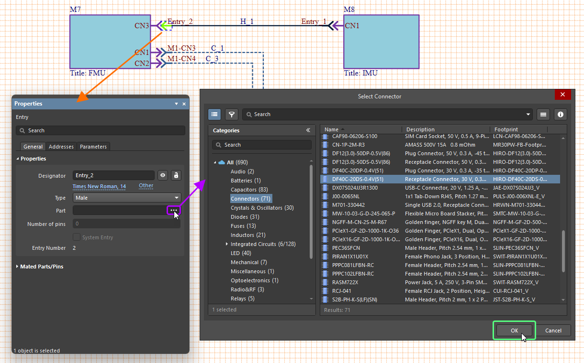Toggle designator visibility eye icon

click(163, 175)
